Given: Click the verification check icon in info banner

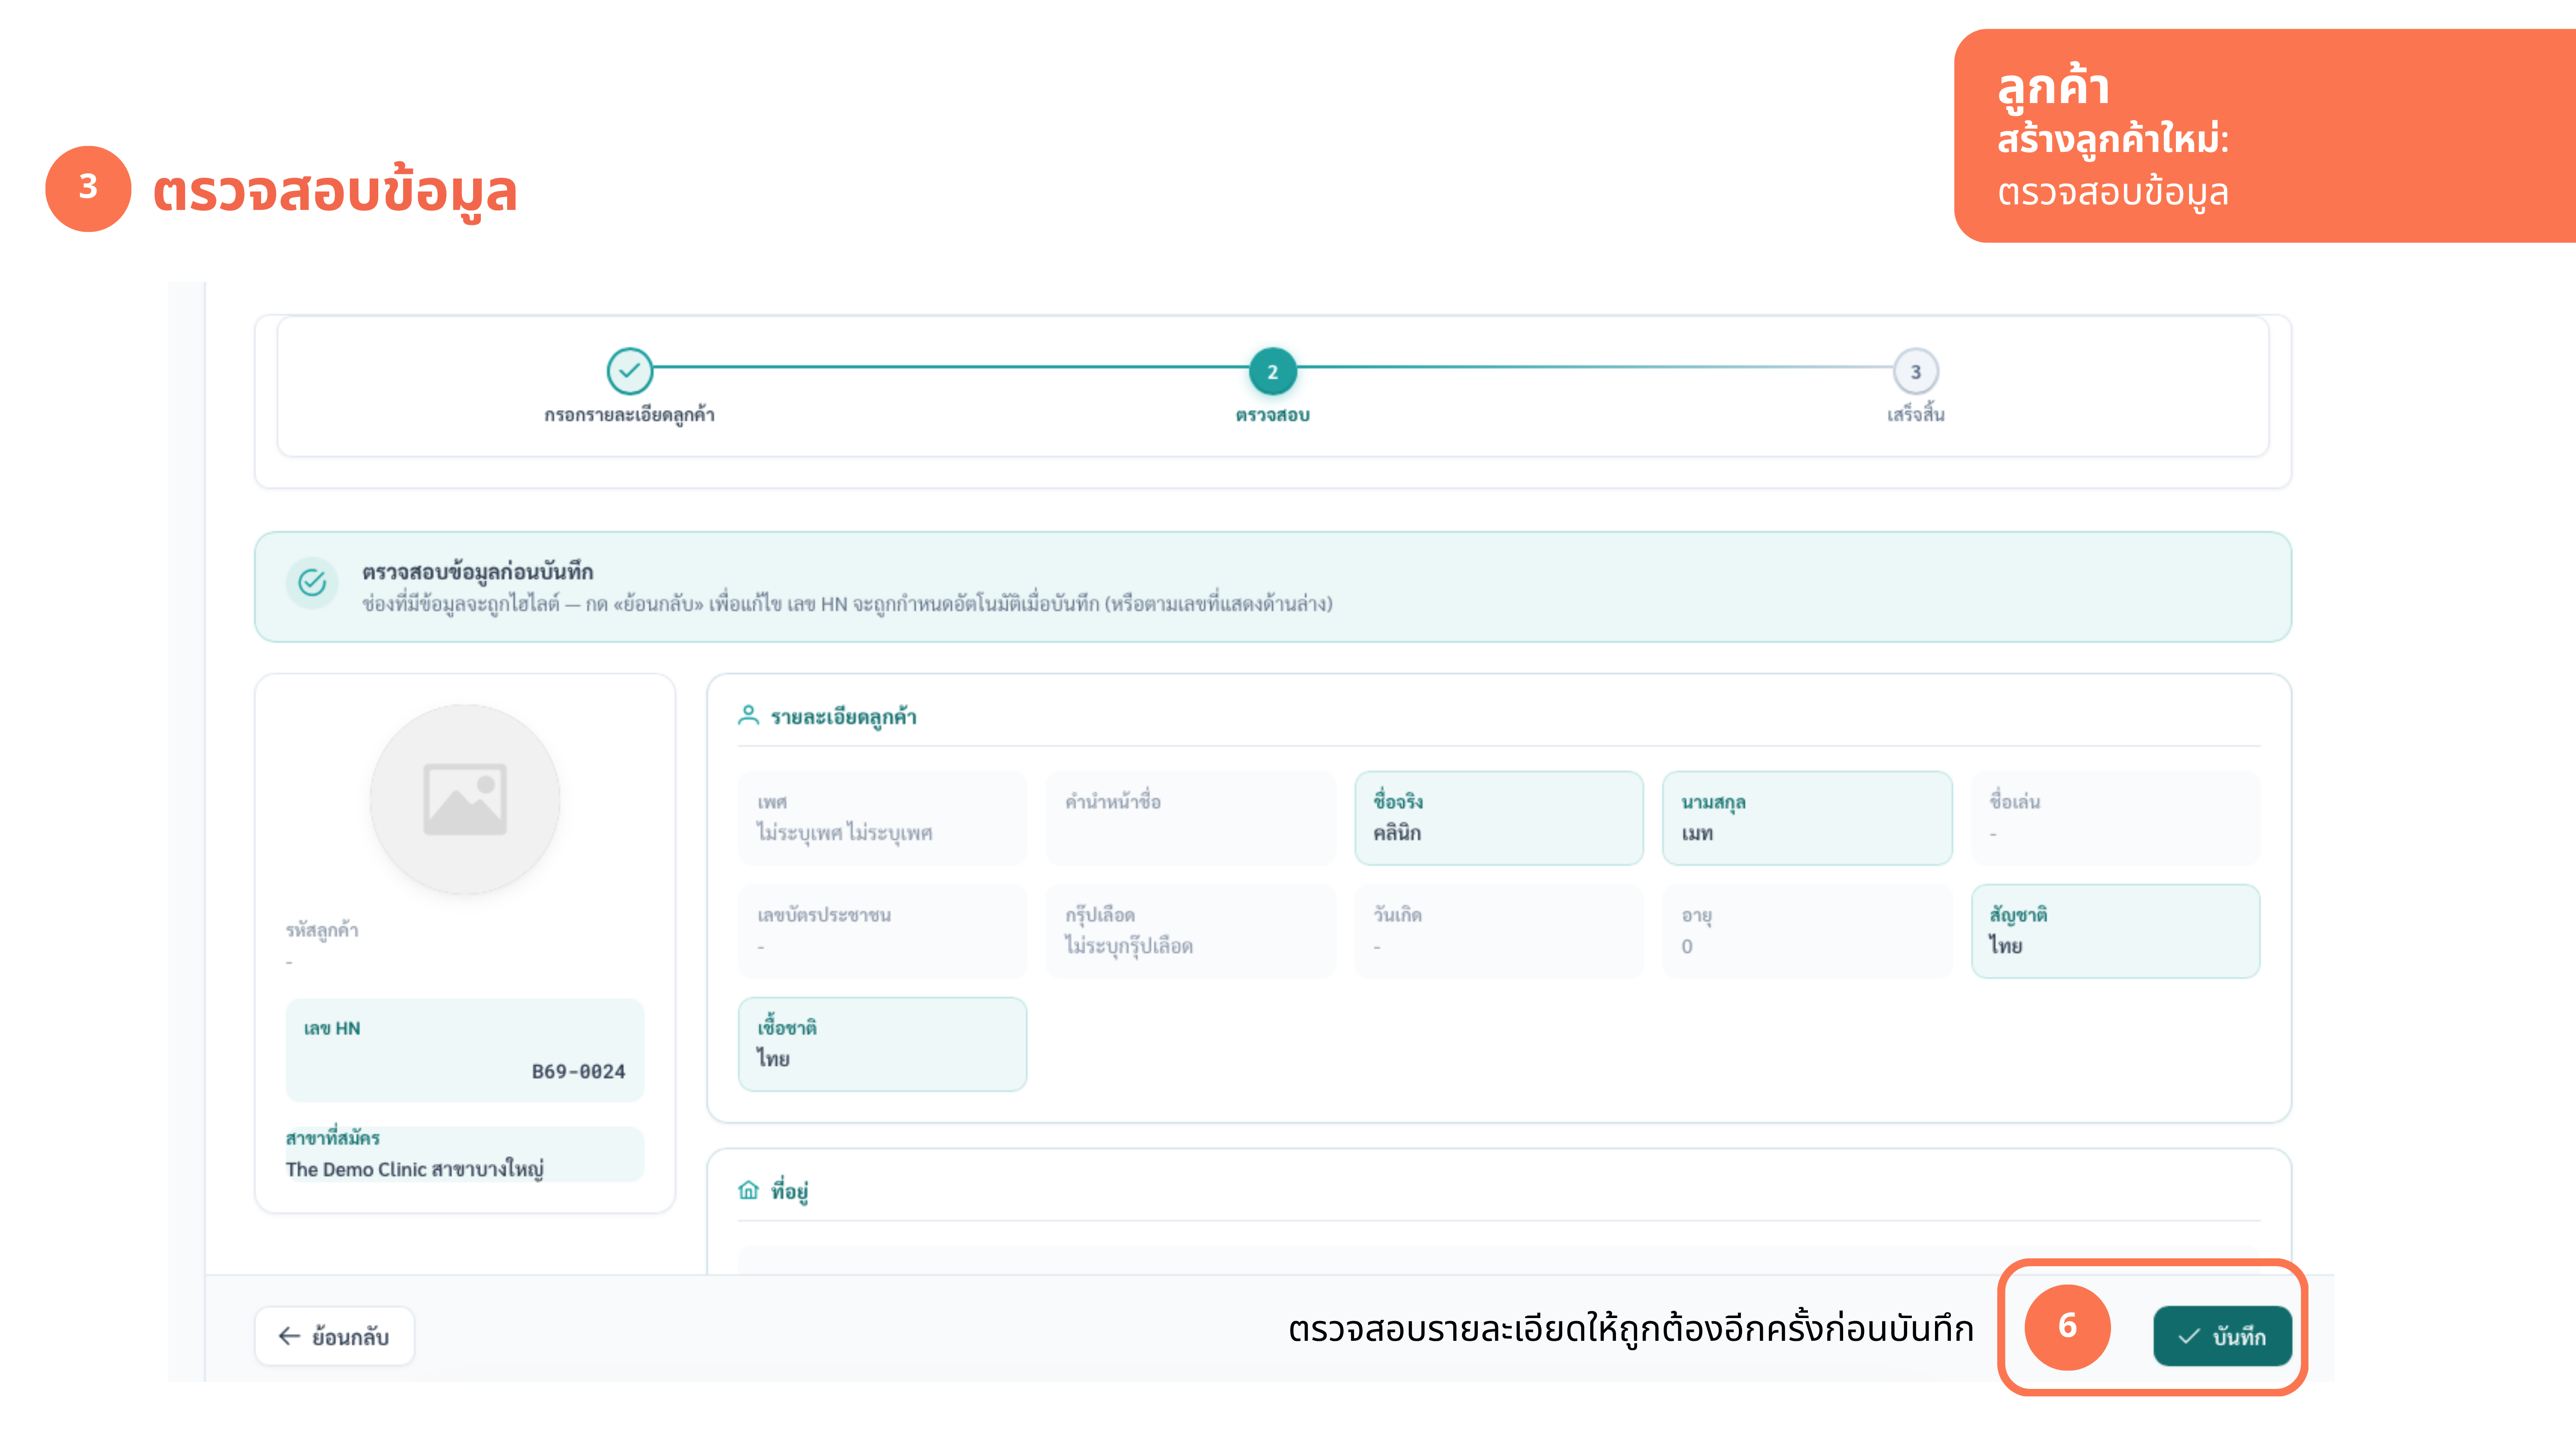Looking at the screenshot, I should (312, 582).
